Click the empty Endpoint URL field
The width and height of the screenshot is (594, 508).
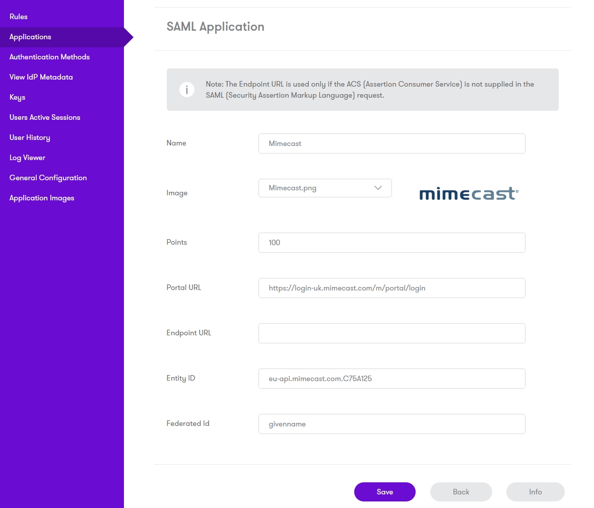tap(391, 333)
